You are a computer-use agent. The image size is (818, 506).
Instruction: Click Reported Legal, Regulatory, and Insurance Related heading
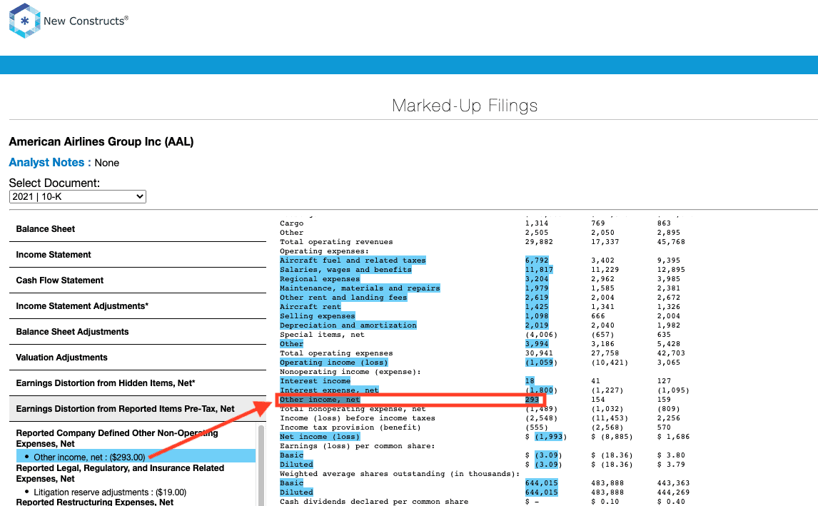[x=120, y=473]
